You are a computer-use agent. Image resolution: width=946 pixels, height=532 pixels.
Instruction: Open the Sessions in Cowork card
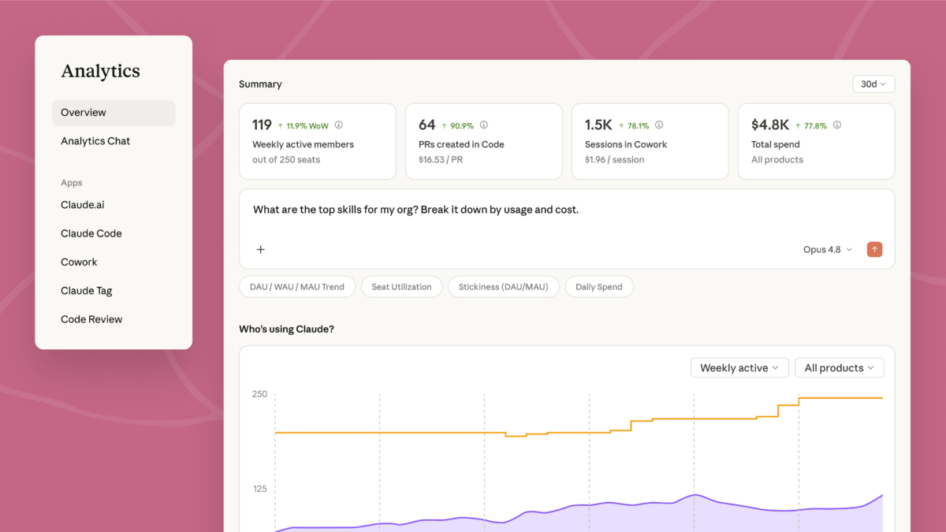[x=650, y=141]
